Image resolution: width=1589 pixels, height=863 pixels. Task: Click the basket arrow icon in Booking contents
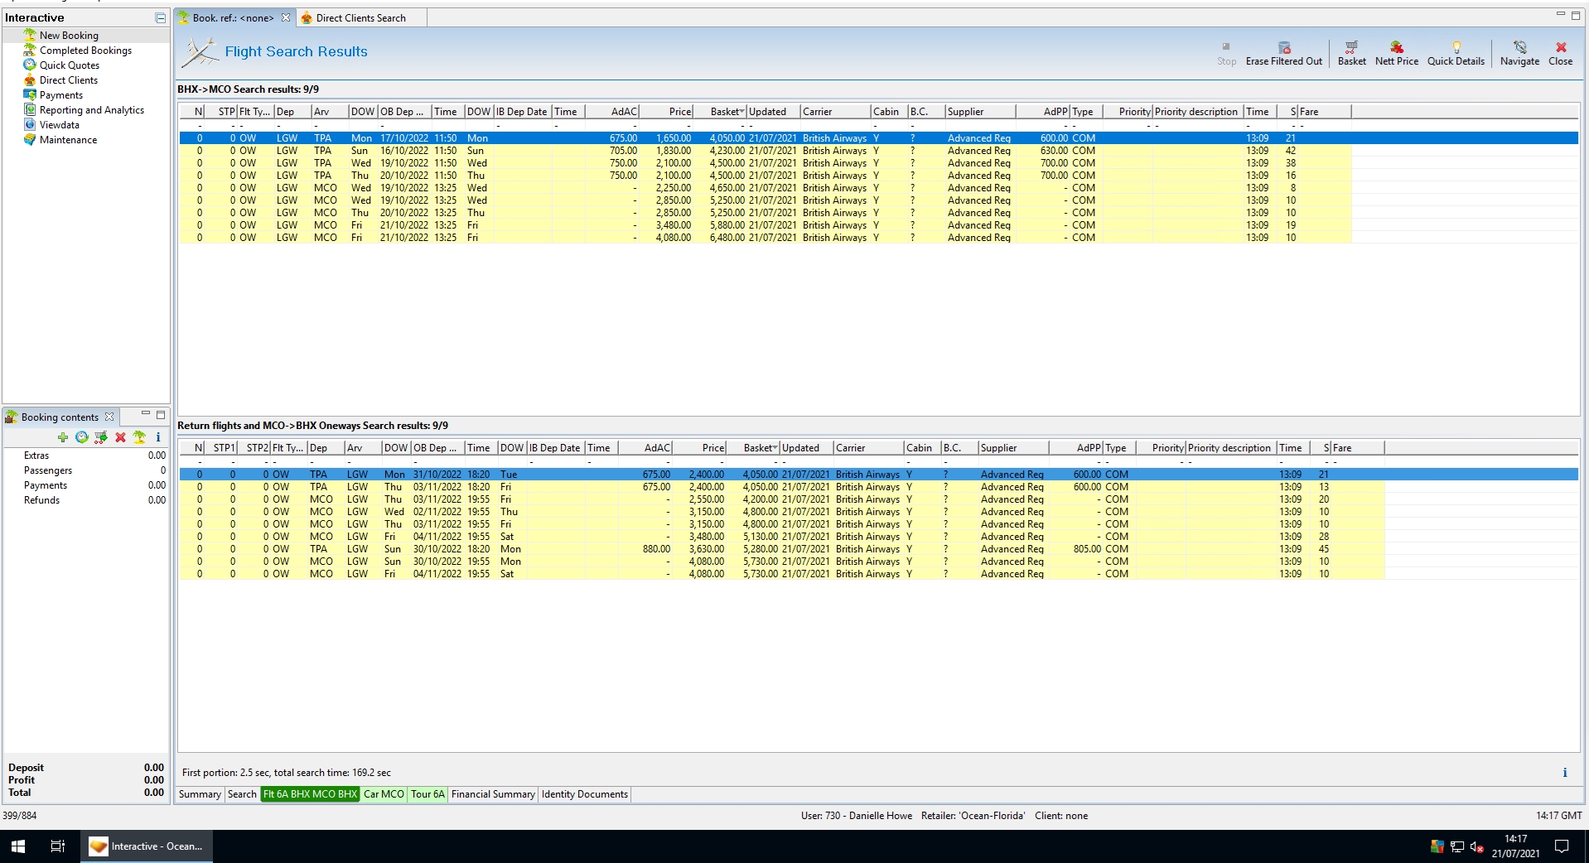[x=101, y=437]
